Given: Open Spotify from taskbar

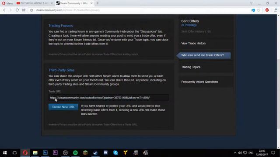Looking at the screenshot, I should pos(75,153).
